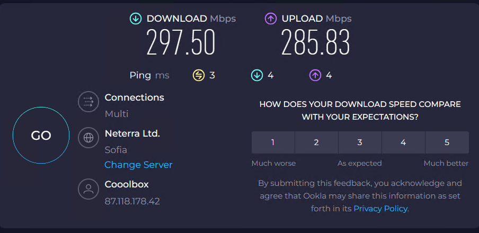Rate download speed as 4
Viewport: 479px width, 233px height.
click(403, 142)
